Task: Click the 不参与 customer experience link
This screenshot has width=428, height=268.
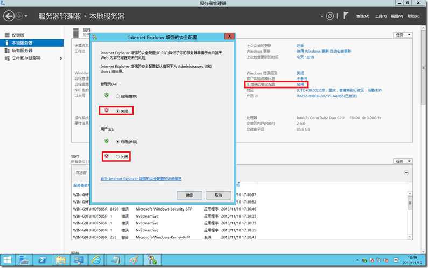Action: coord(302,79)
